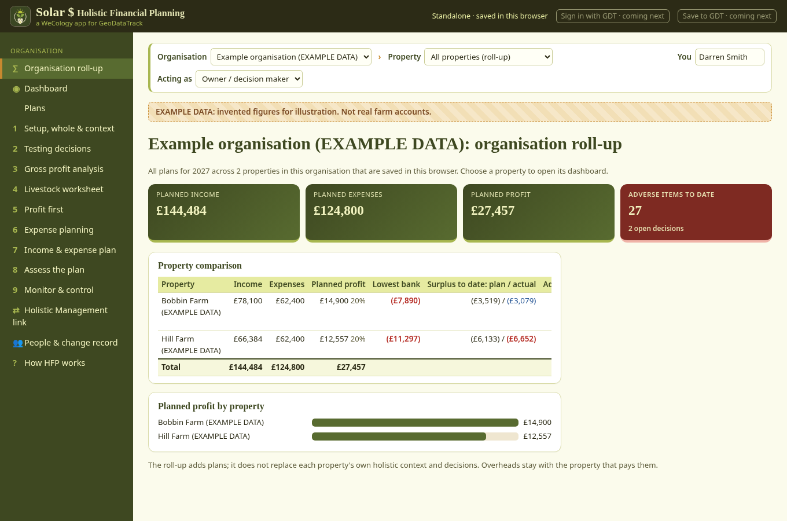Open the Acting as role dropdown
This screenshot has height=521, width=787.
[x=249, y=79]
